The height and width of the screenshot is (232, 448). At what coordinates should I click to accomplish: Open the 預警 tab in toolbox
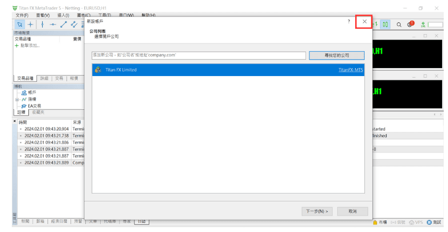click(x=78, y=221)
